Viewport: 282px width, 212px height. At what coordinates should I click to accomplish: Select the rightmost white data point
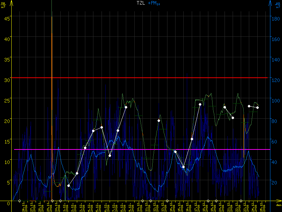[258, 107]
